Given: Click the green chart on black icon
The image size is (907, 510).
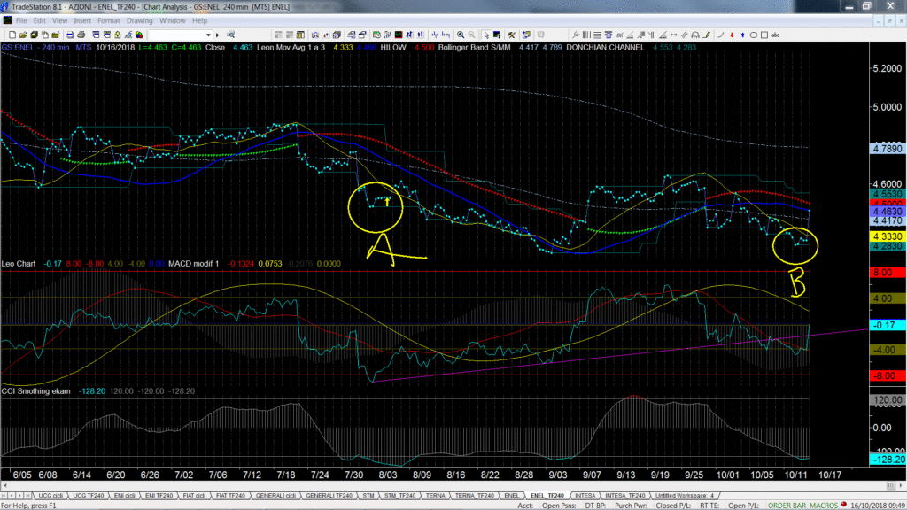Looking at the screenshot, I should coord(399,35).
